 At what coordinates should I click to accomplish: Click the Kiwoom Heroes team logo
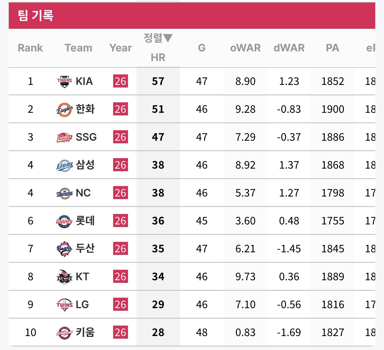click(x=64, y=333)
